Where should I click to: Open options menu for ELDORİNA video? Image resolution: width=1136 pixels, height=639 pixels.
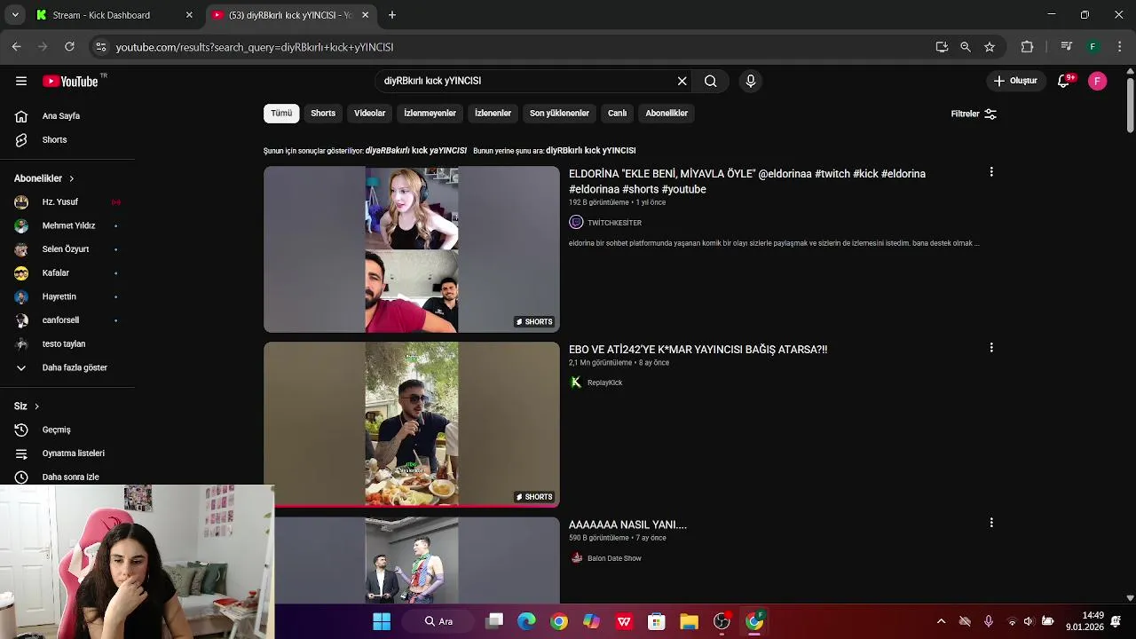(991, 172)
